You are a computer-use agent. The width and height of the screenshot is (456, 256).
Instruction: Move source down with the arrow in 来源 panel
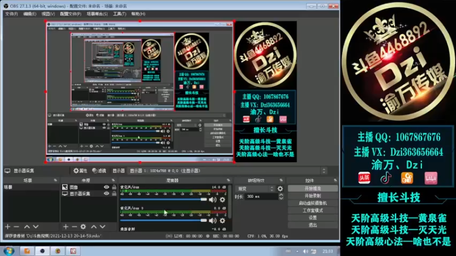point(103,226)
